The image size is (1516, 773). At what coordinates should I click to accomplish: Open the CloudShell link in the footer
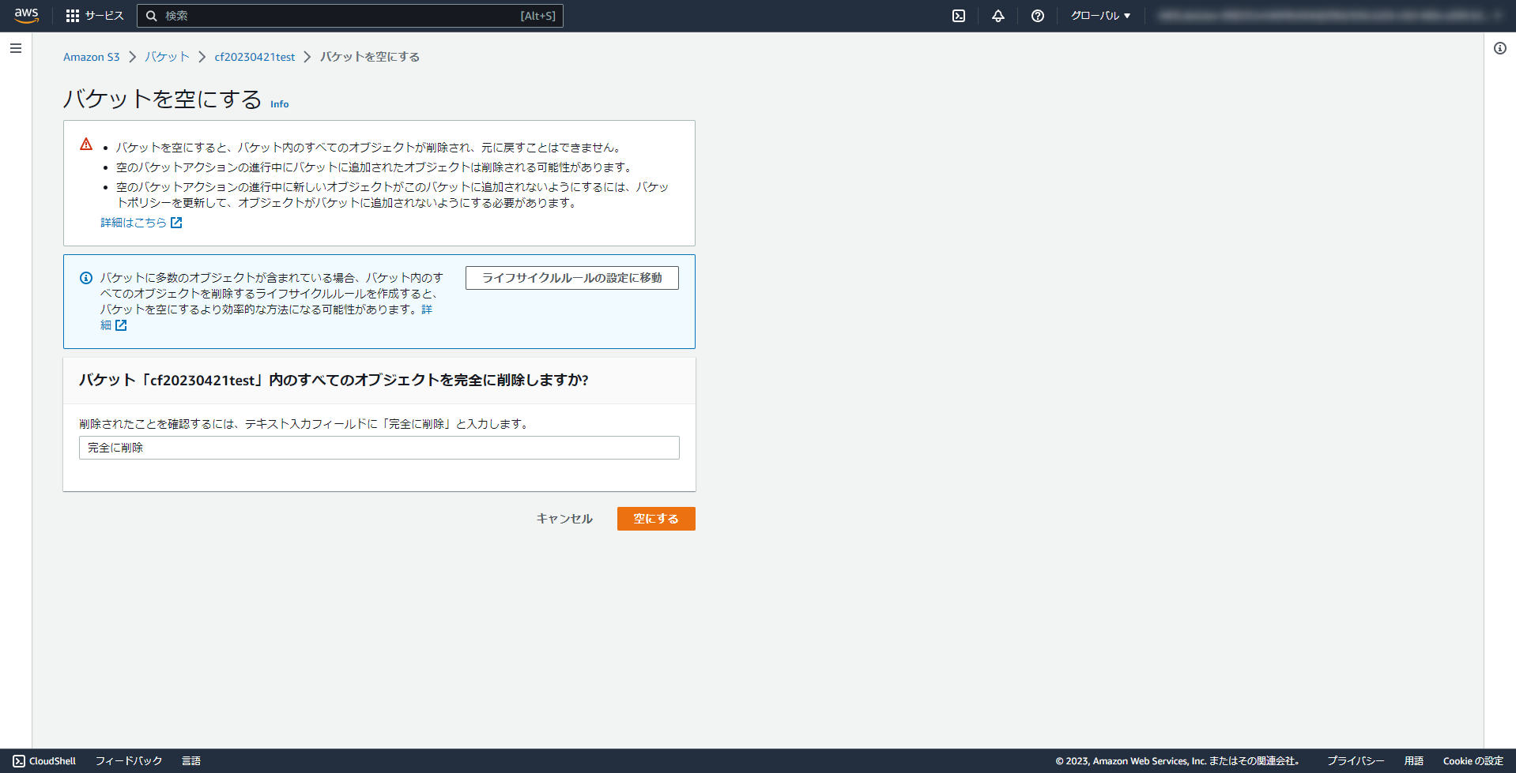pos(45,760)
